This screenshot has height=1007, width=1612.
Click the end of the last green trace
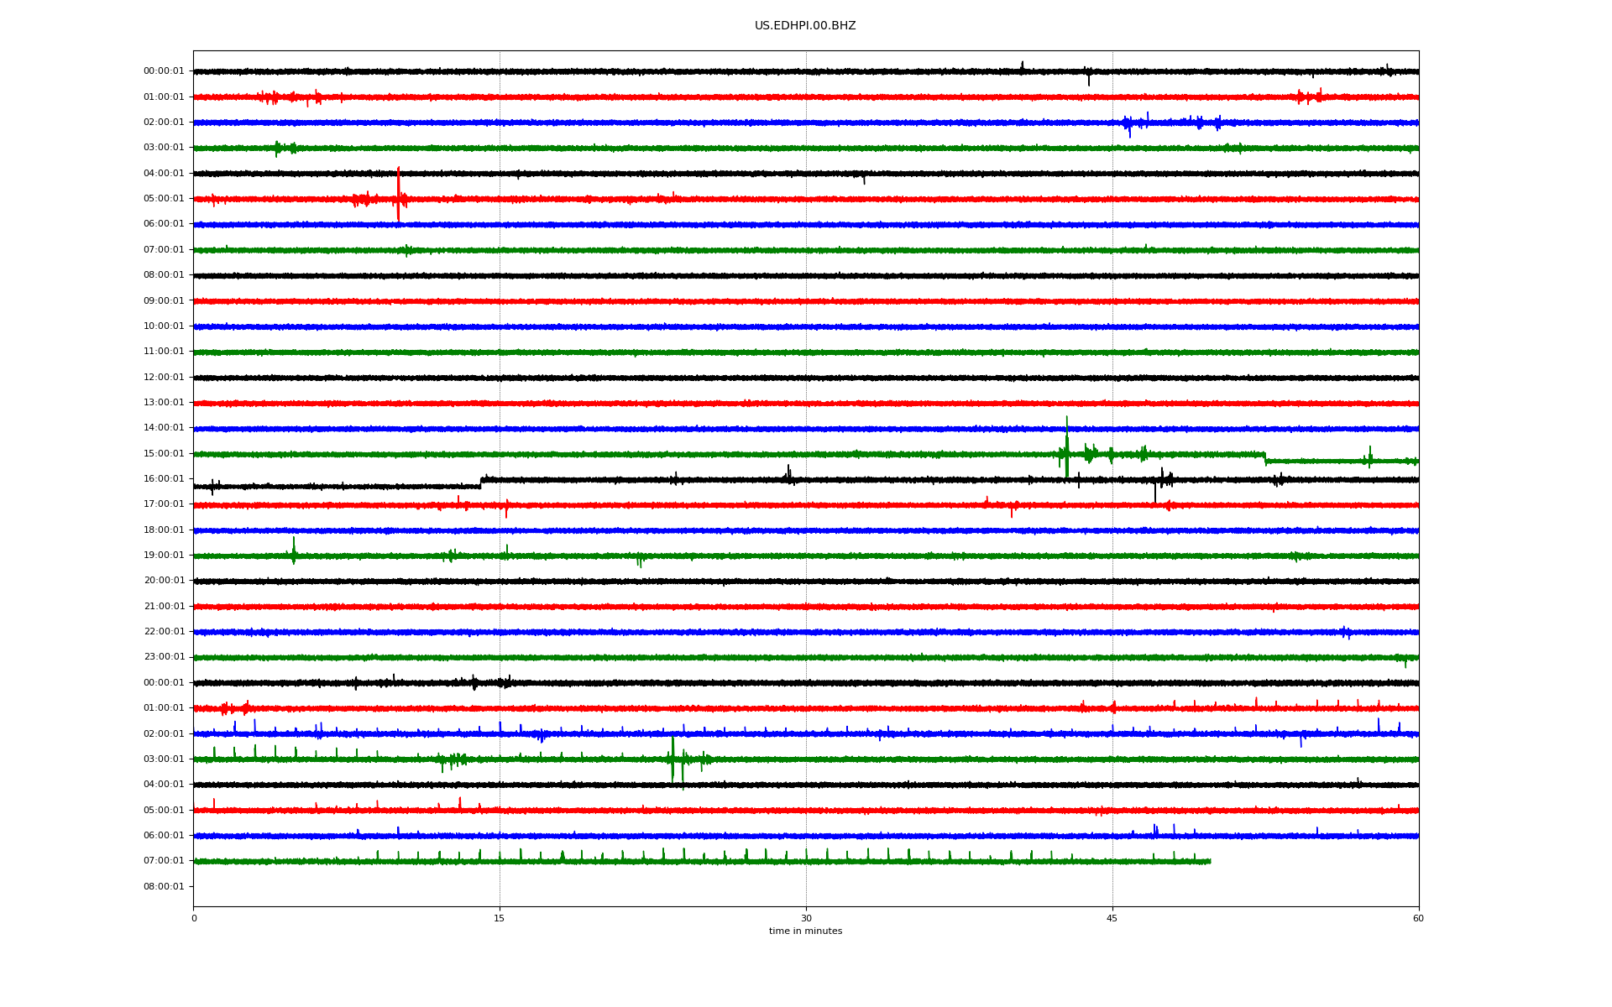1210,861
